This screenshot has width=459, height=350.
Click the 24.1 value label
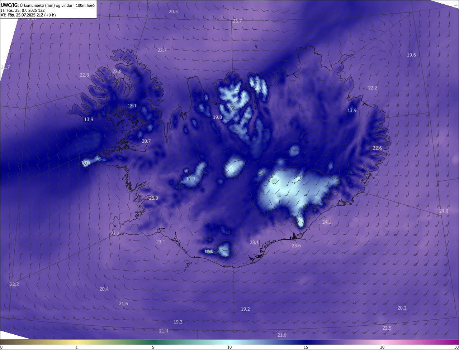[327, 222]
